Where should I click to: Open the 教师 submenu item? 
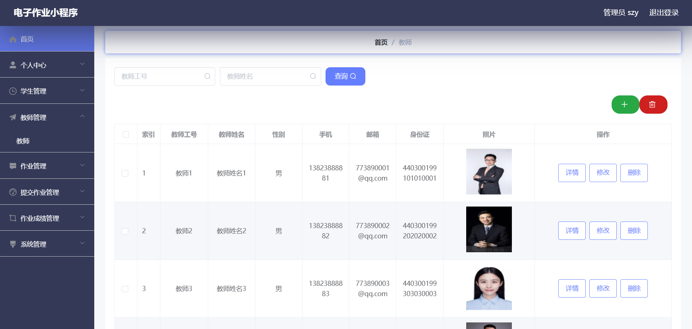point(23,141)
